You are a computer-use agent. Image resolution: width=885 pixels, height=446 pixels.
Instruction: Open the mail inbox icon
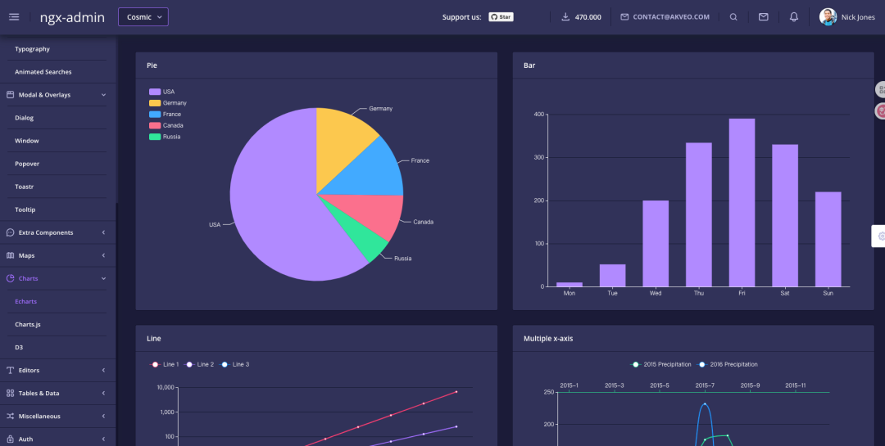[x=763, y=17]
